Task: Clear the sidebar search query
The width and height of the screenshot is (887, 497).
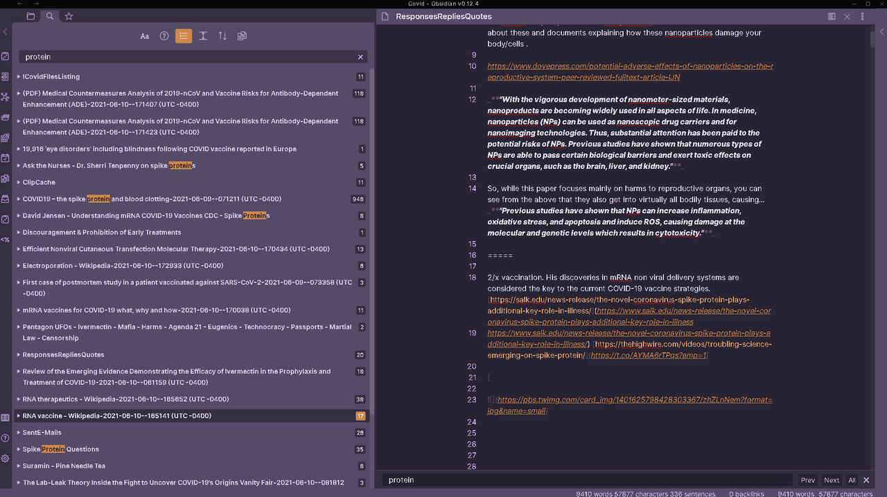Action: pyautogui.click(x=360, y=57)
